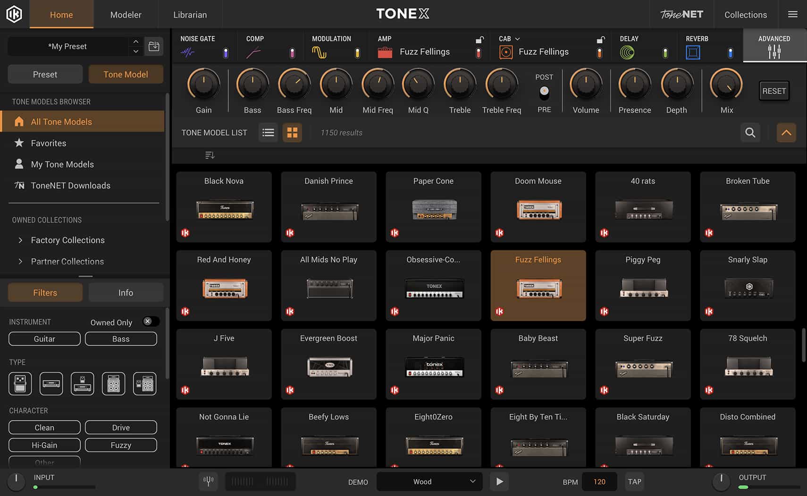Open the Delay effect editor
This screenshot has height=496, width=807.
click(629, 45)
